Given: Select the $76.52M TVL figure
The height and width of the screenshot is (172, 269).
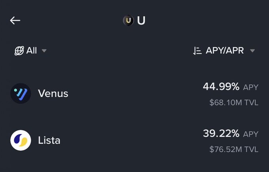Looking at the screenshot, I should pos(225,149).
